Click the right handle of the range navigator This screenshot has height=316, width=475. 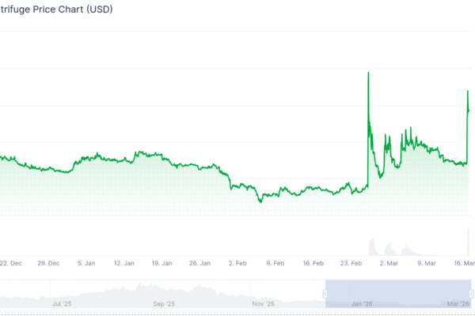[x=473, y=294]
